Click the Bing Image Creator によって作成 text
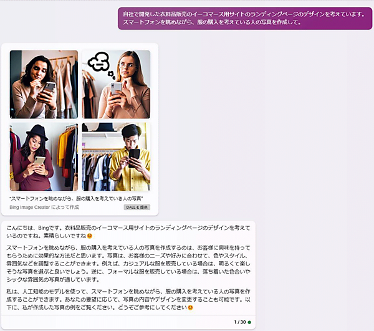The width and height of the screenshot is (374, 331). tap(44, 207)
